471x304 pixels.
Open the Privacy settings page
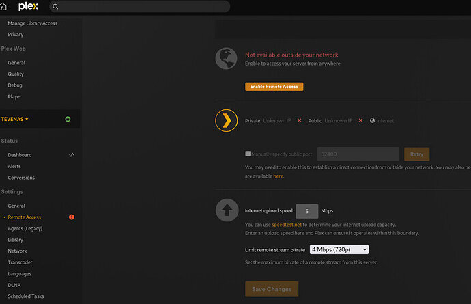pyautogui.click(x=16, y=35)
